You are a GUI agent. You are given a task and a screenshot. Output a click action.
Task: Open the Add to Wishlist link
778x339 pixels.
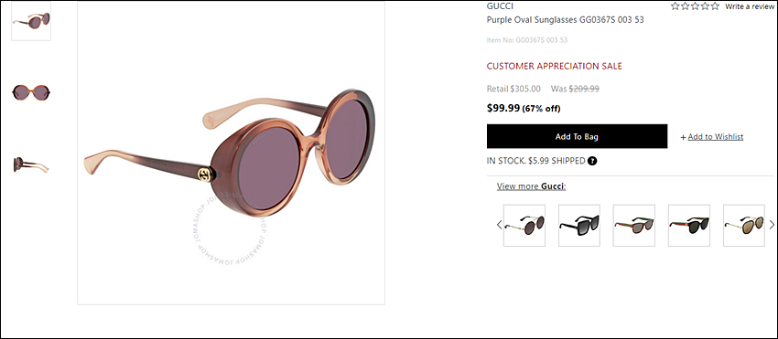tap(716, 137)
